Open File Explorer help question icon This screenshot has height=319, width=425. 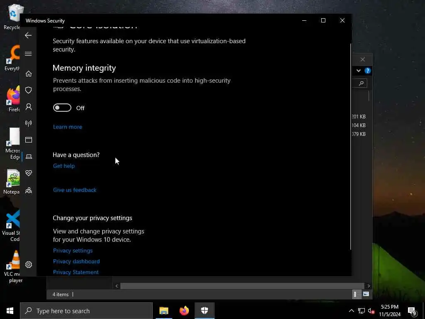click(x=368, y=71)
